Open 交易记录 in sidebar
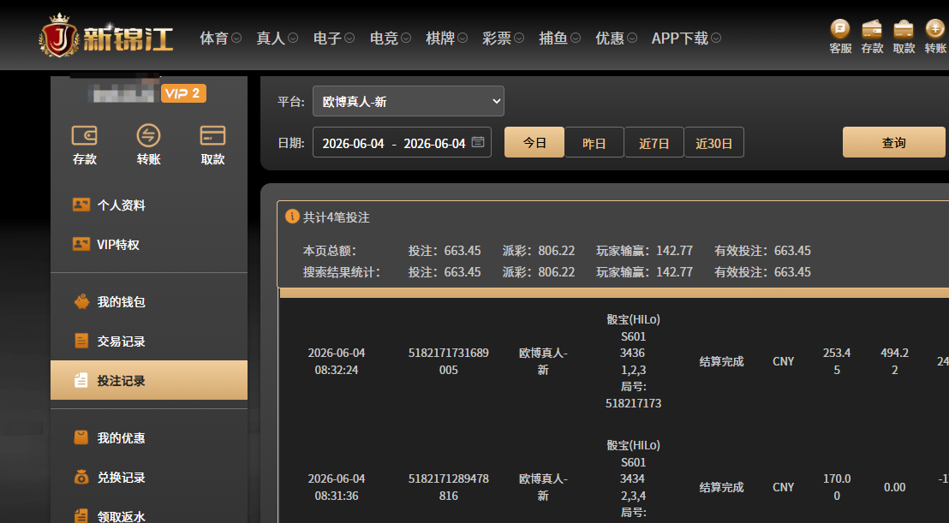Viewport: 949px width, 523px height. (x=149, y=341)
